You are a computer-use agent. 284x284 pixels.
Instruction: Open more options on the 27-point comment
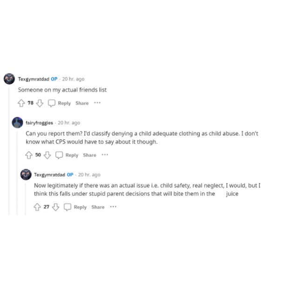pos(113,207)
